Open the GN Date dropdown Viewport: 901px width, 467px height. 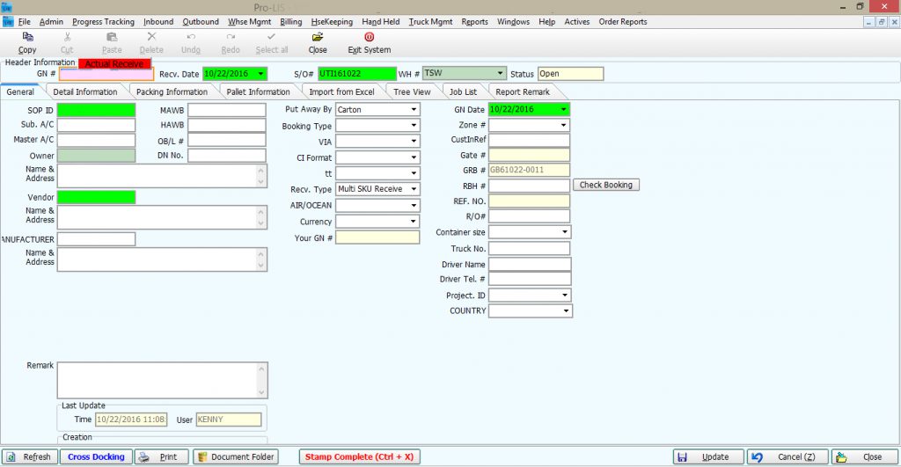tap(564, 109)
